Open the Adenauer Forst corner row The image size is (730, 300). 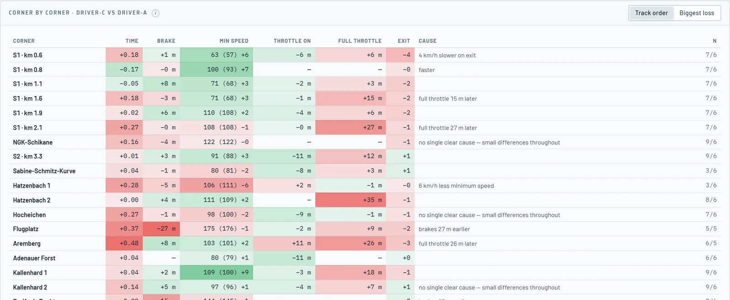(365, 258)
